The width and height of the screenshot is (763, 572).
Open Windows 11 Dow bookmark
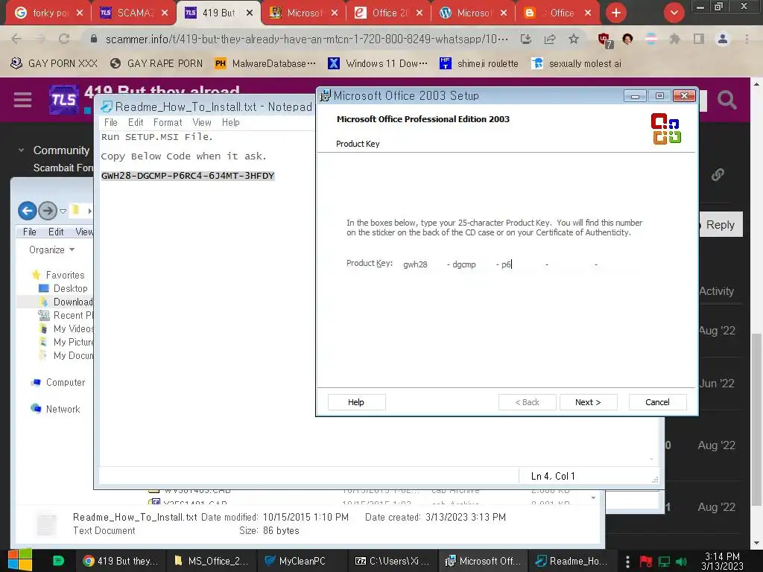pos(378,63)
